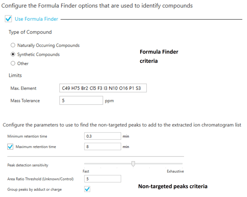The image size is (247, 197).
Task: Uncheck Group peaks by adduct or charge
Action: (87, 189)
